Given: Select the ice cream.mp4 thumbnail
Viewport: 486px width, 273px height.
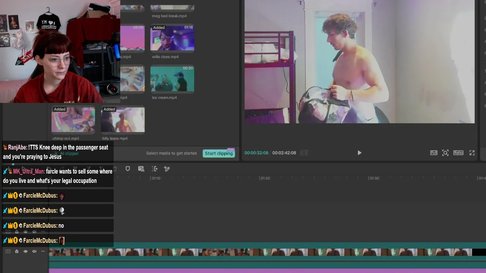Looking at the screenshot, I should 172,79.
